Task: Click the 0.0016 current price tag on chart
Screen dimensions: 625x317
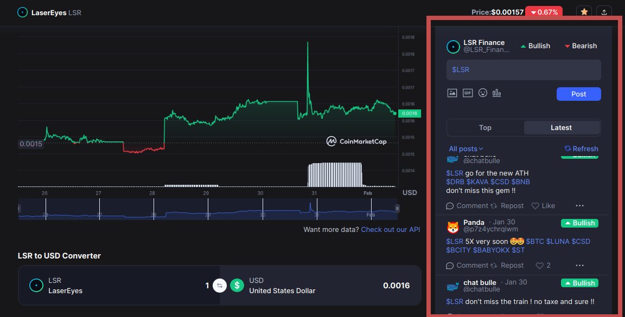Action: pos(410,113)
